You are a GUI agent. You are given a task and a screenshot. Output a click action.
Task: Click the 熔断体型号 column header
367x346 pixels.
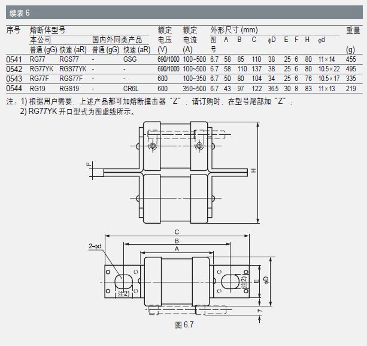47,29
